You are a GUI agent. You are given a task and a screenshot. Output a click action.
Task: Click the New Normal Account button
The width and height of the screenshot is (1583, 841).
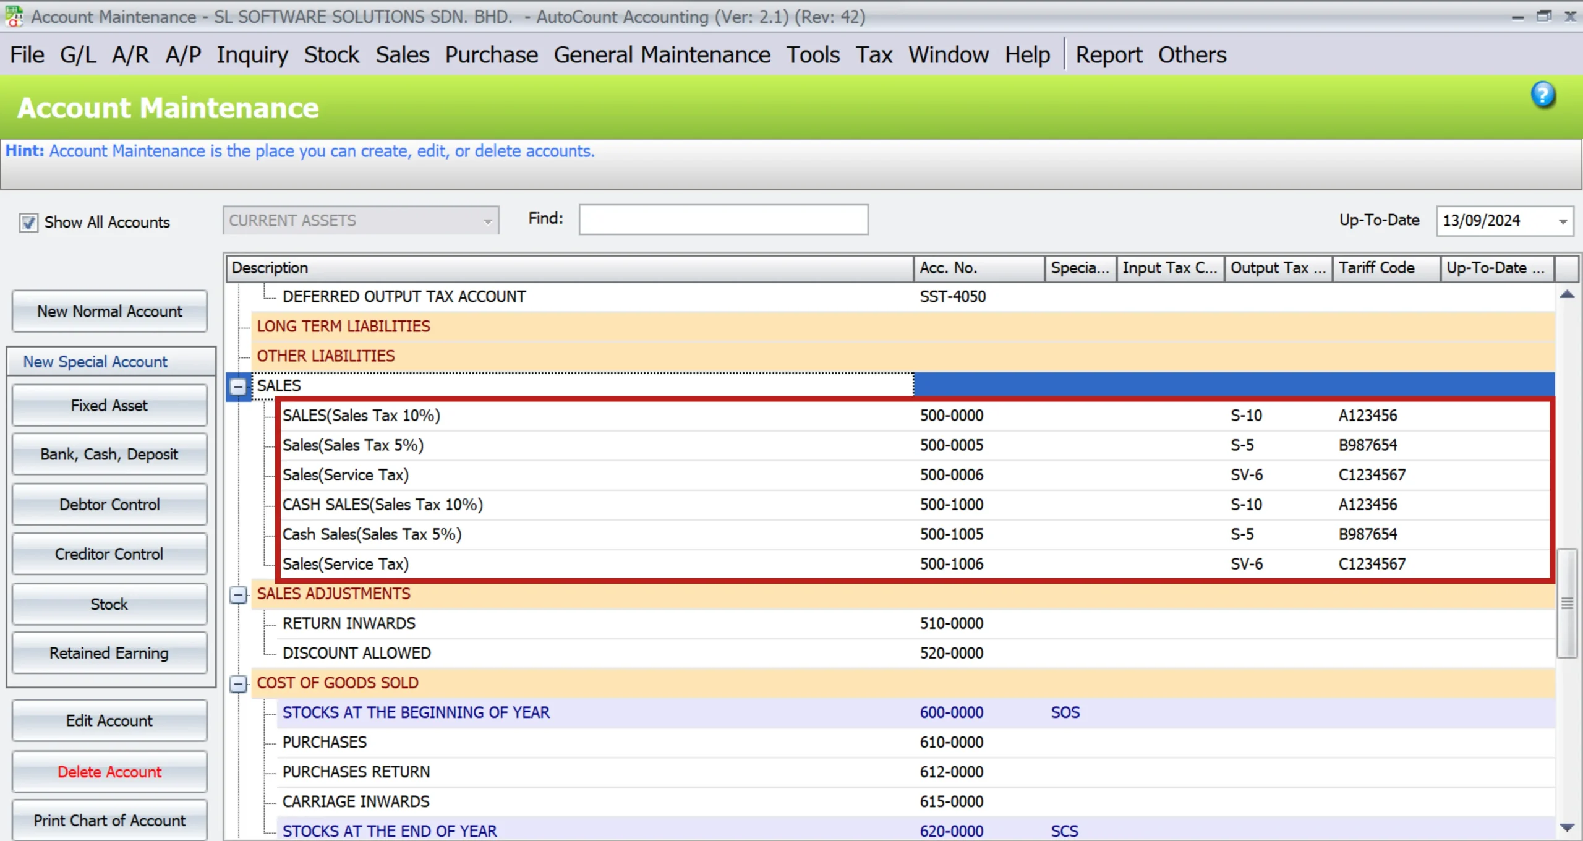109,311
